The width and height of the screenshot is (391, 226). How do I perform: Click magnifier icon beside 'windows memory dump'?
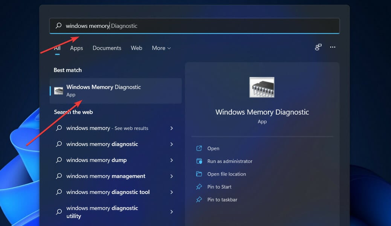[59, 160]
